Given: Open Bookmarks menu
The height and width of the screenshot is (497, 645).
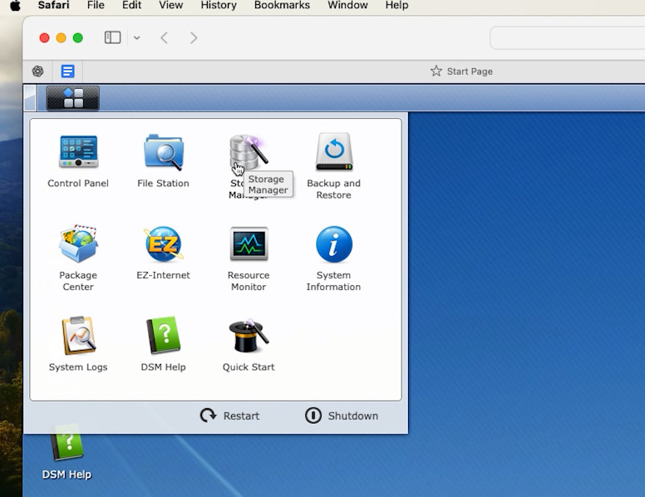Looking at the screenshot, I should click(282, 5).
